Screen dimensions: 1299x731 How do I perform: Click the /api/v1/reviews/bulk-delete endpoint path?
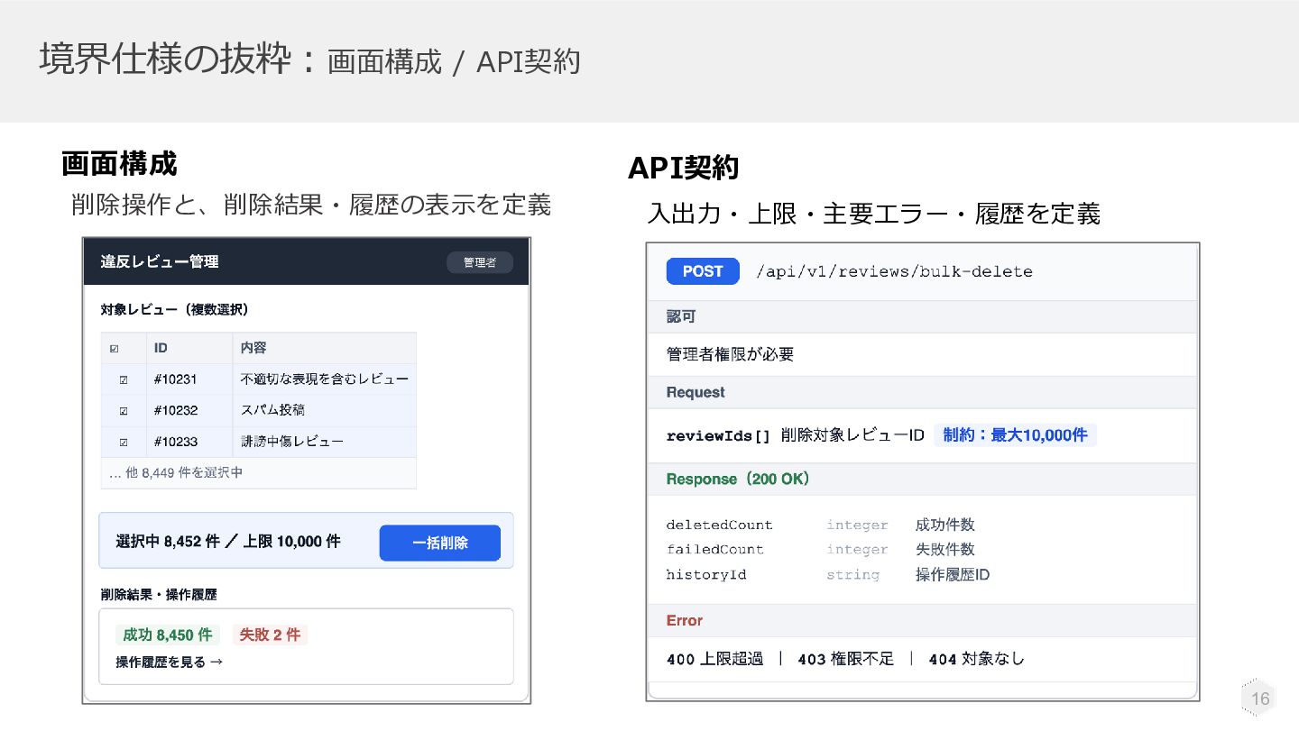click(894, 271)
